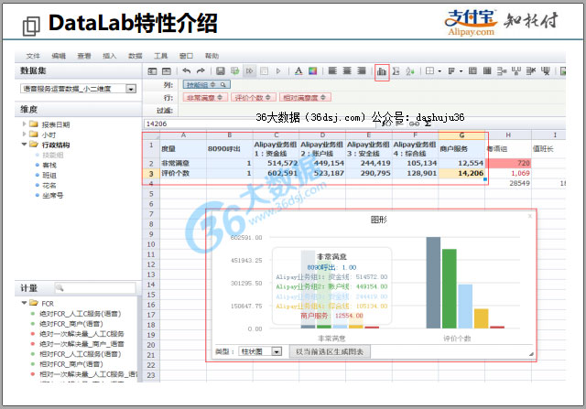Click the first toolbar panel layout icon

click(152, 71)
